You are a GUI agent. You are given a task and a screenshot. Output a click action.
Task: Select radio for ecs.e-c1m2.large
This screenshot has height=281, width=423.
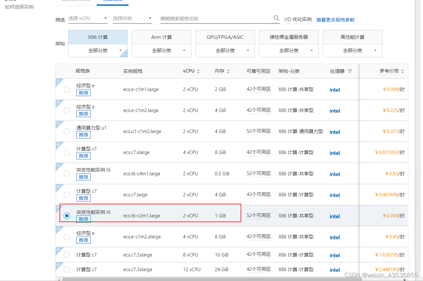(67, 110)
